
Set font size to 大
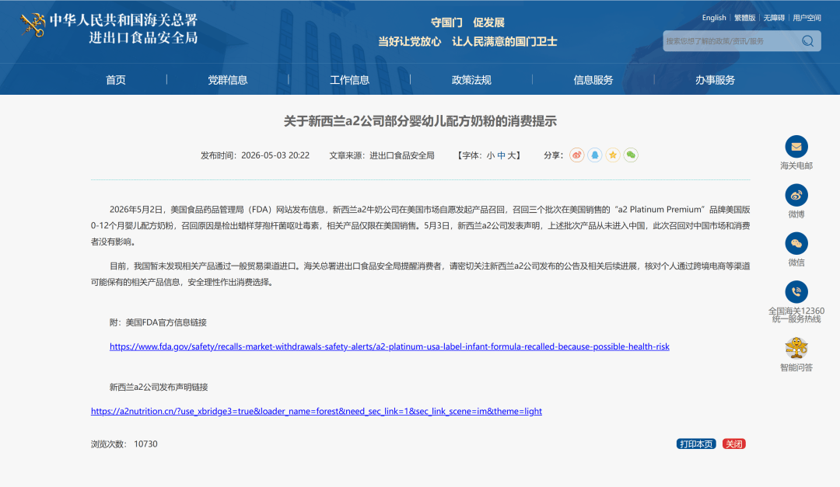512,155
